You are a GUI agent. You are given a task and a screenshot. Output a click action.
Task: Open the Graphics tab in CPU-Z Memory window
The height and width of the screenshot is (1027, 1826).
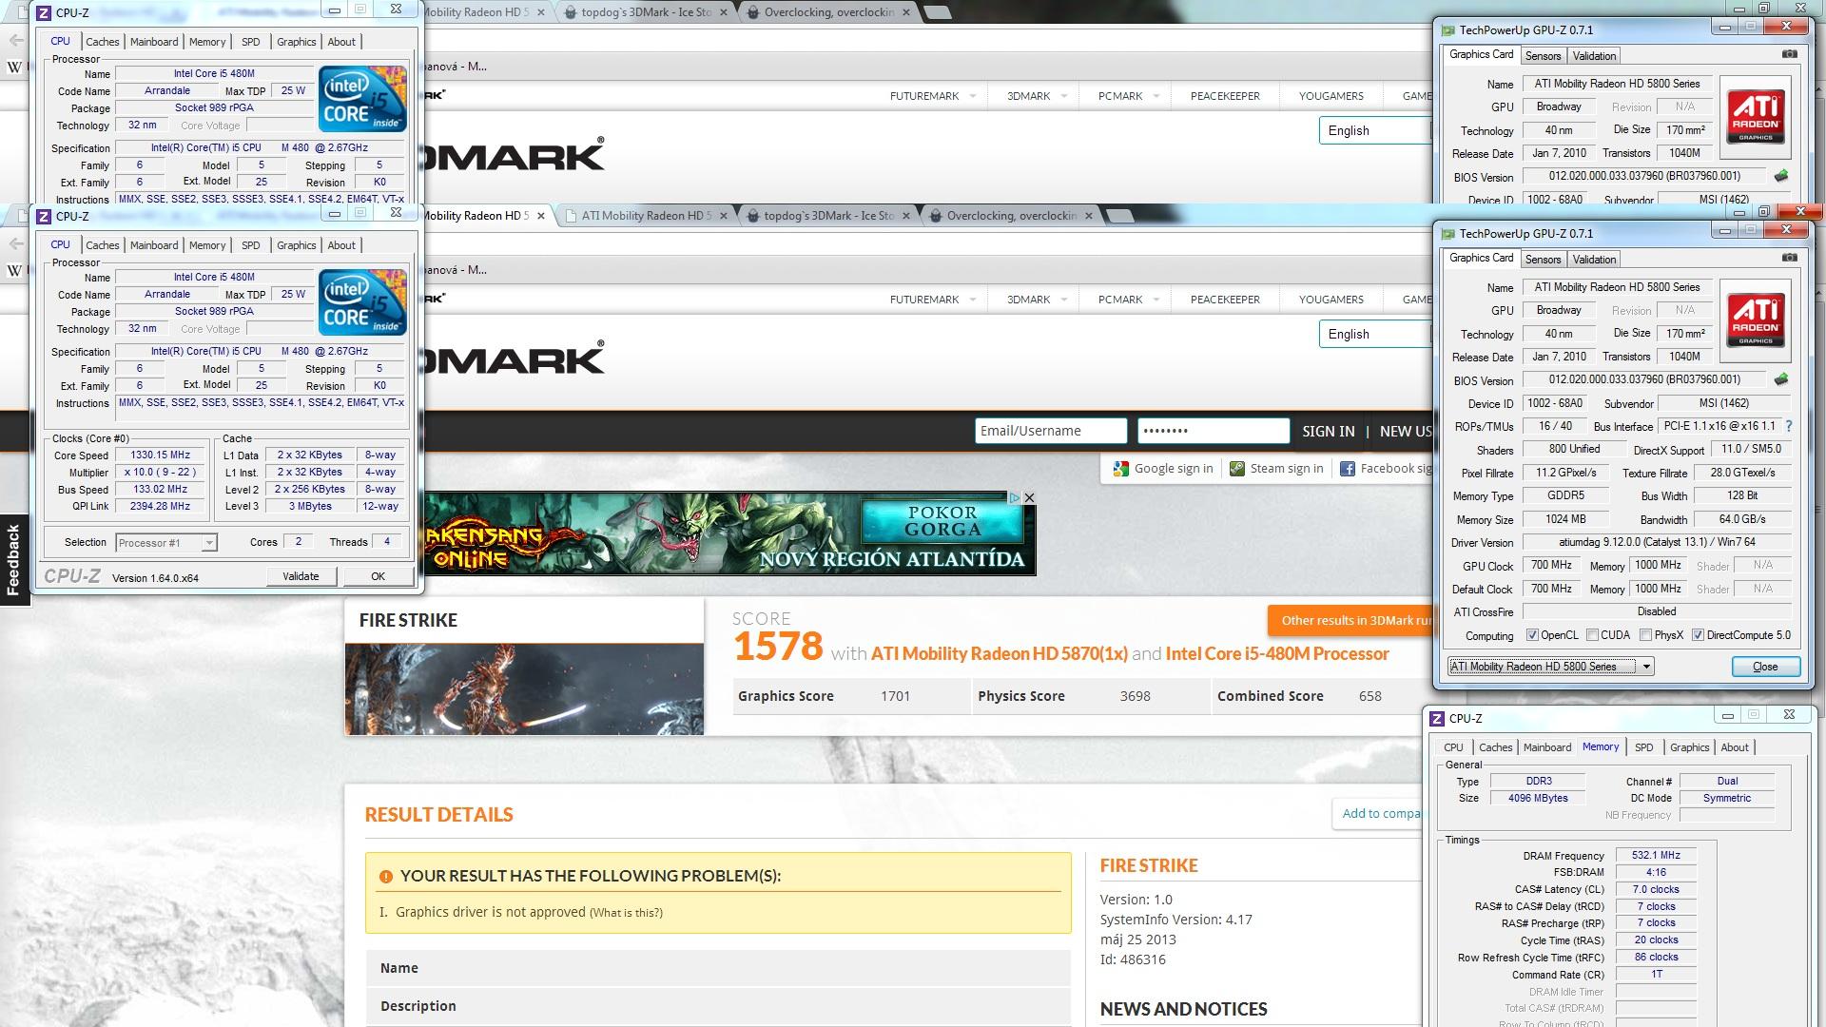(1689, 748)
